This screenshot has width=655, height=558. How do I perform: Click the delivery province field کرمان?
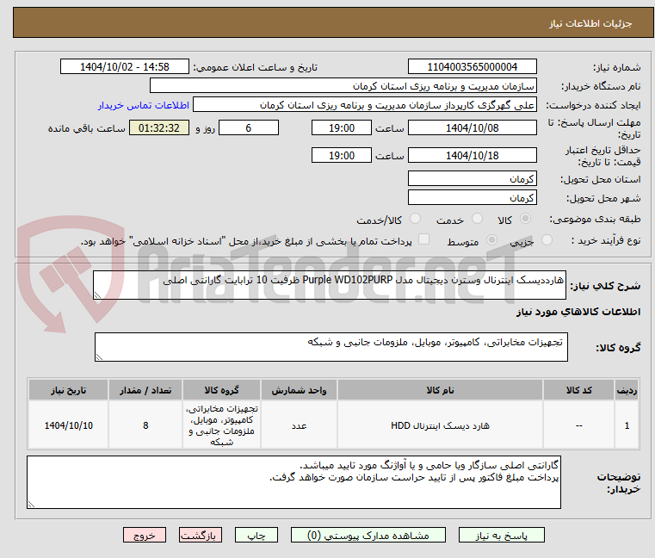pos(472,179)
